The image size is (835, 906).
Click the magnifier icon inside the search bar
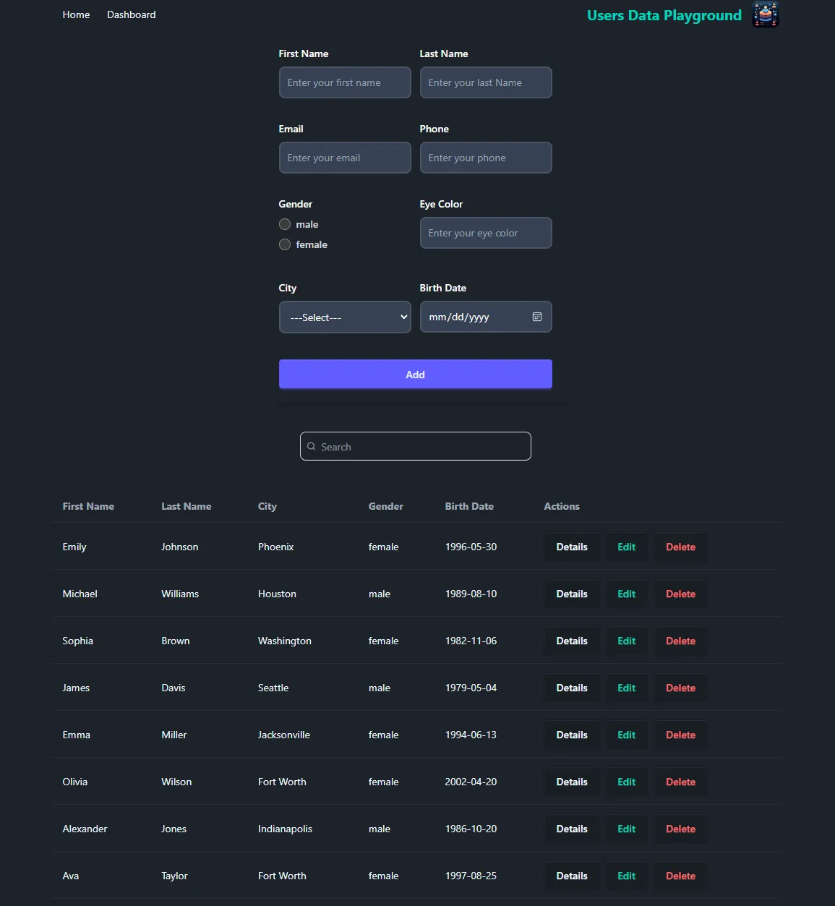click(x=311, y=446)
